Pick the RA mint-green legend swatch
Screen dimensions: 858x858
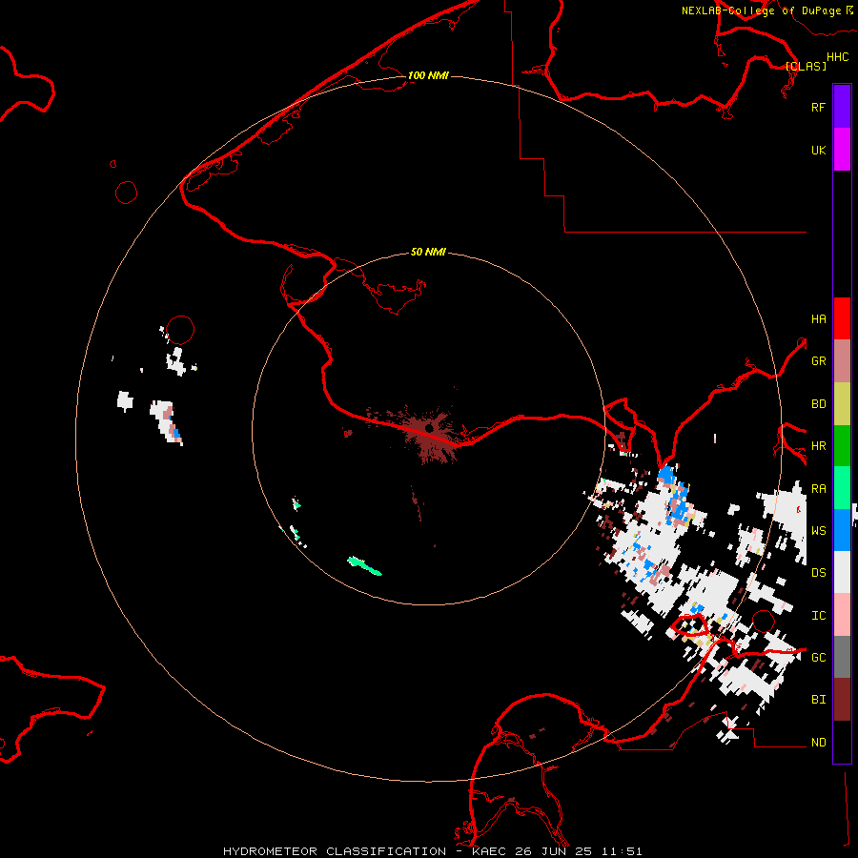tap(842, 488)
